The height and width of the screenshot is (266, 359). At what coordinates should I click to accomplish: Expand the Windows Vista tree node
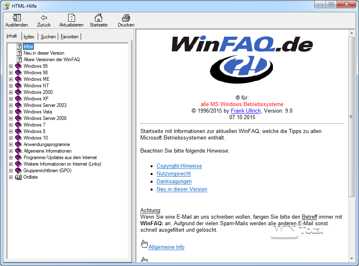tap(11, 112)
